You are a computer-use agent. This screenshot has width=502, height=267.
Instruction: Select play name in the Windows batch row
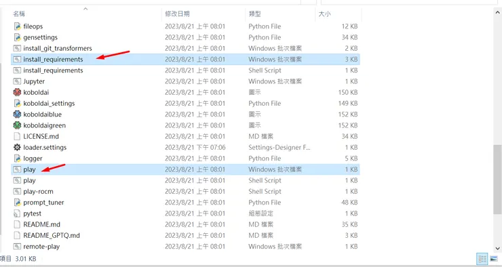click(x=29, y=169)
